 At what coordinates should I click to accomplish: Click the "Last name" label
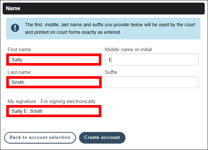pyautogui.click(x=19, y=72)
